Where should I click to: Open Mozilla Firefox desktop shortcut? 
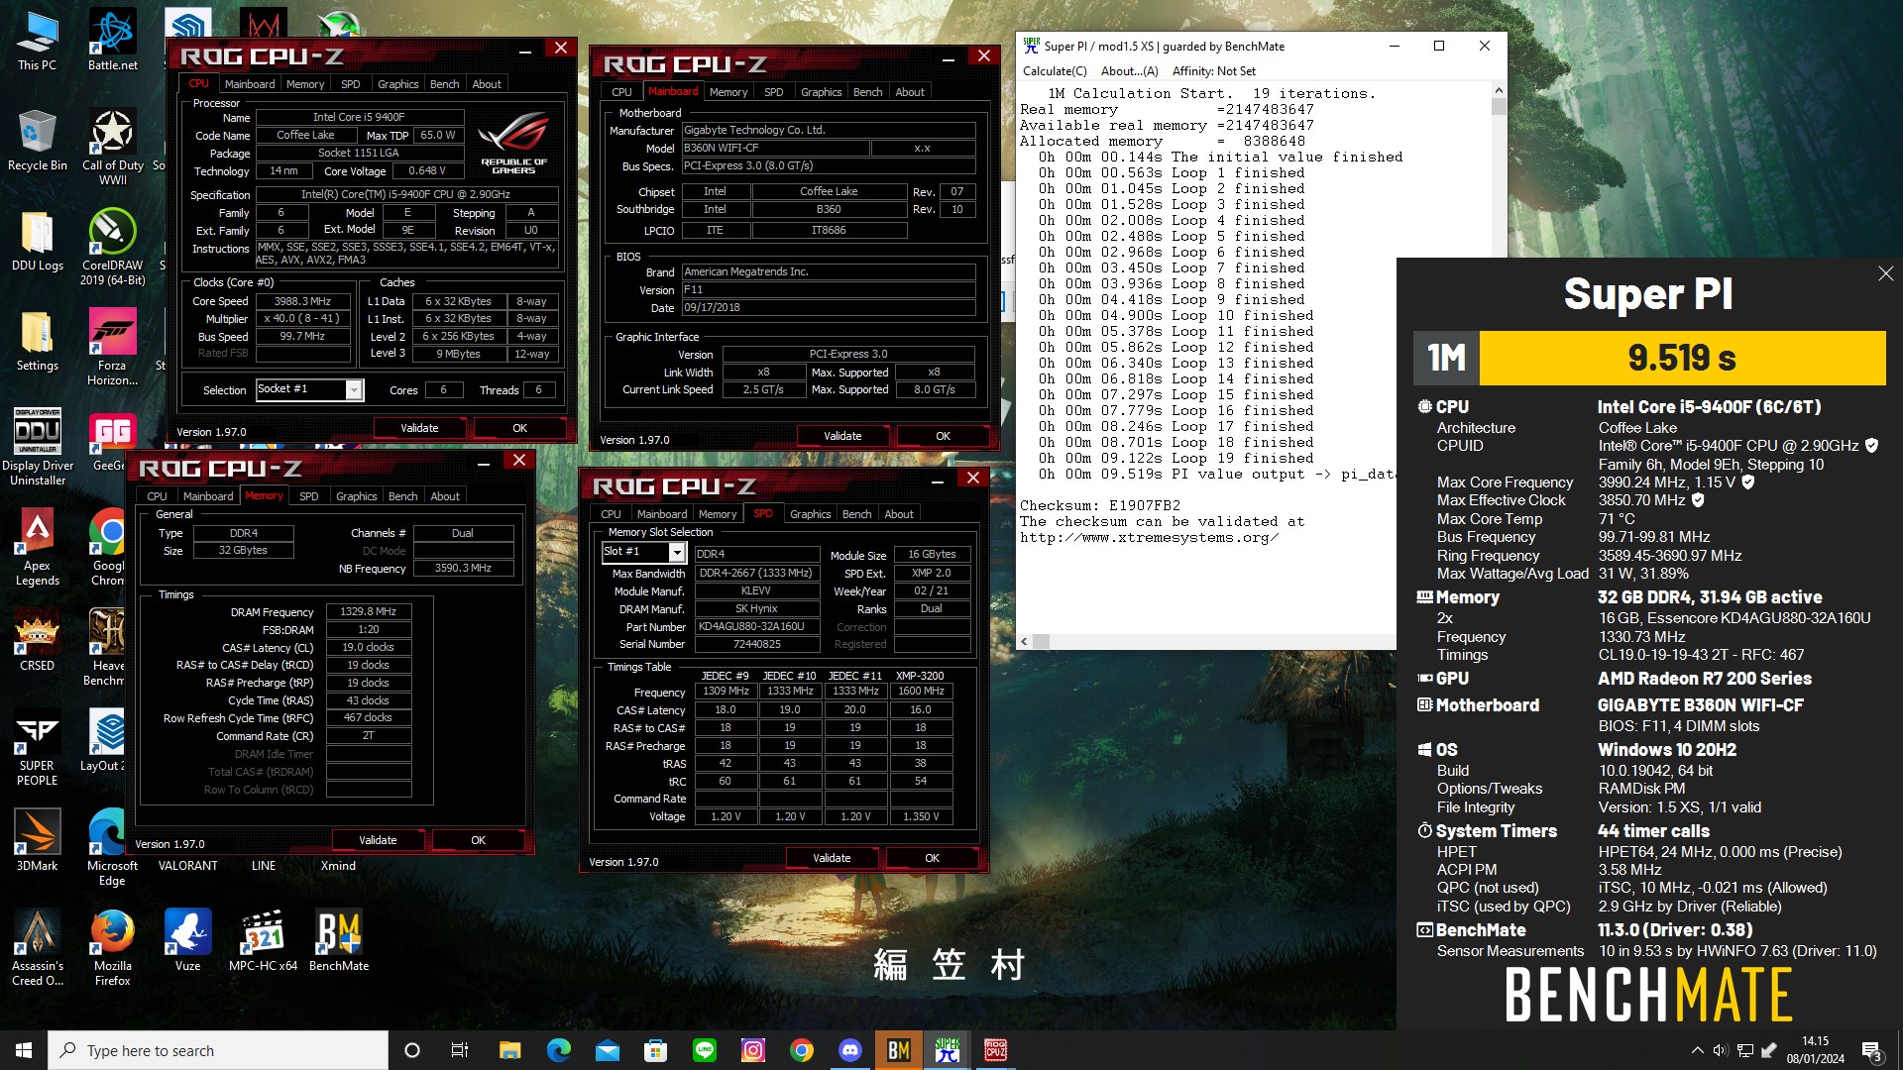(x=112, y=947)
